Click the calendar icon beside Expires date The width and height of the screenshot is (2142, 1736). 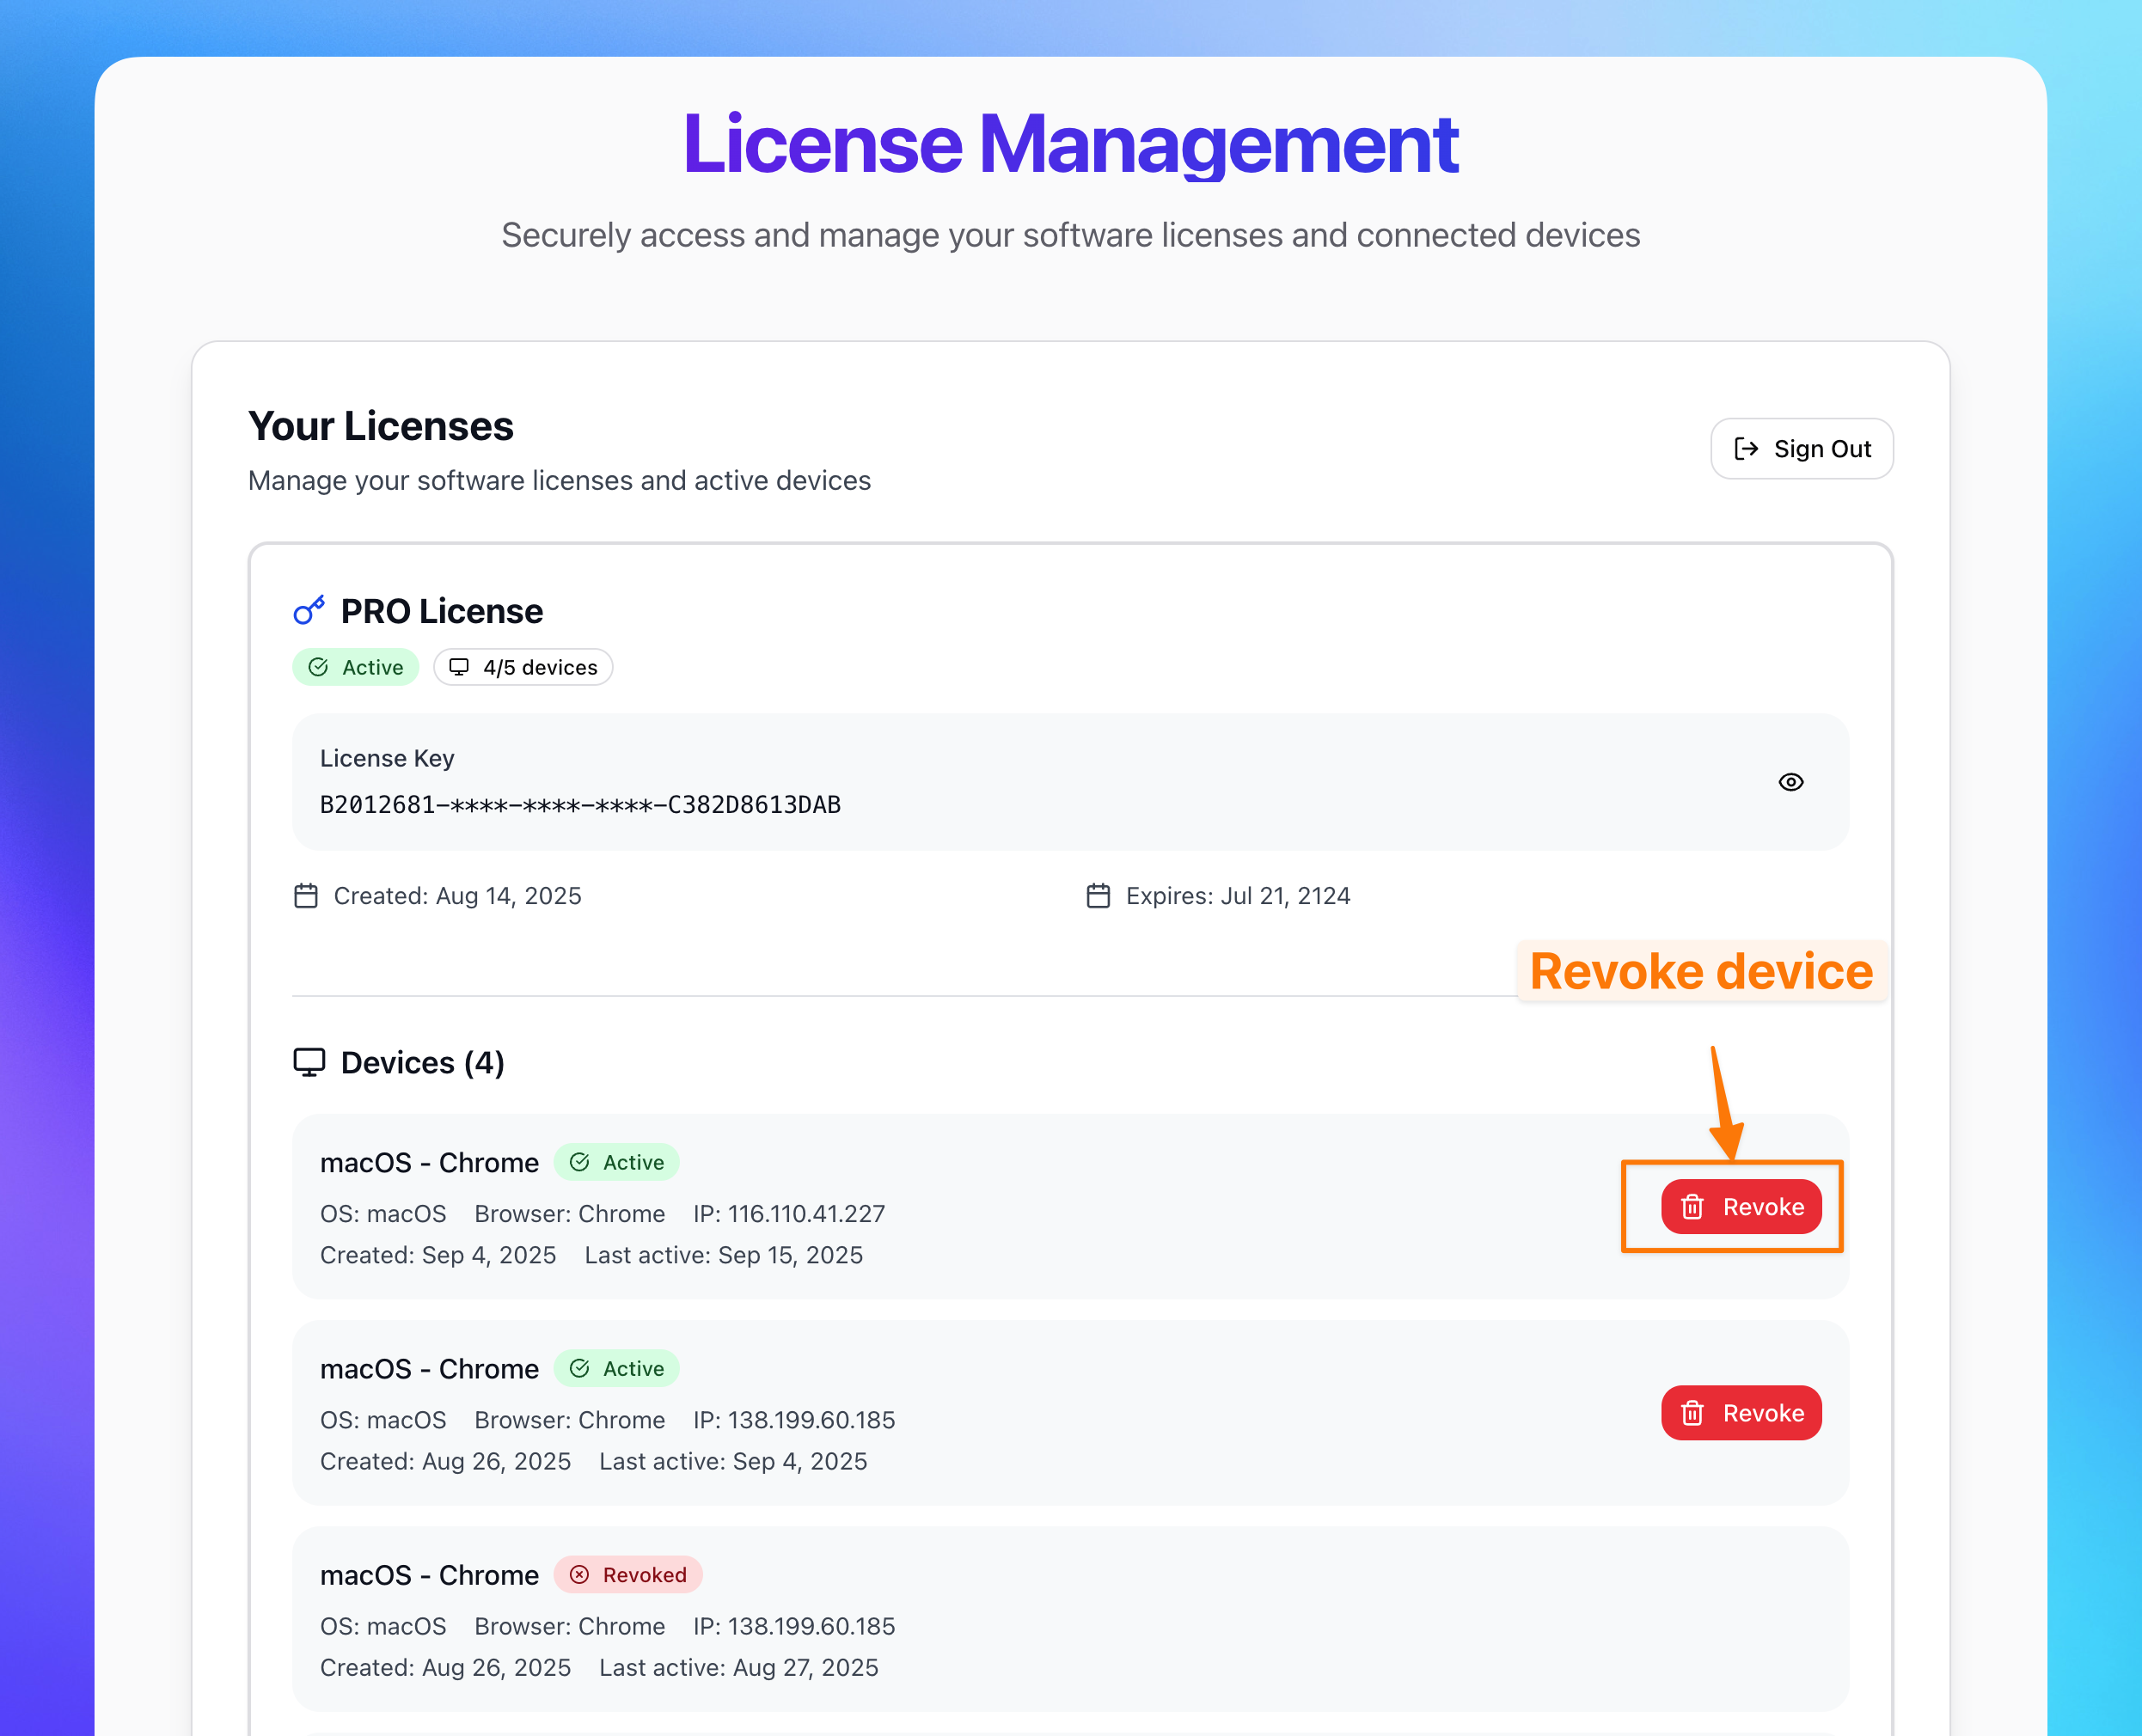[x=1098, y=896]
